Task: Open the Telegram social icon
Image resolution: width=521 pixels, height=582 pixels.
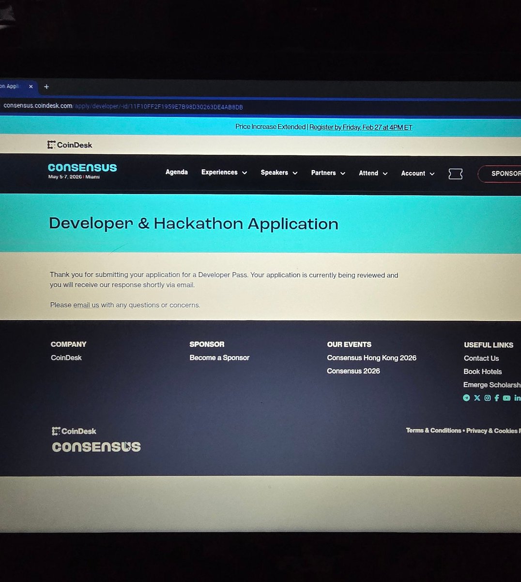Action: (x=466, y=398)
